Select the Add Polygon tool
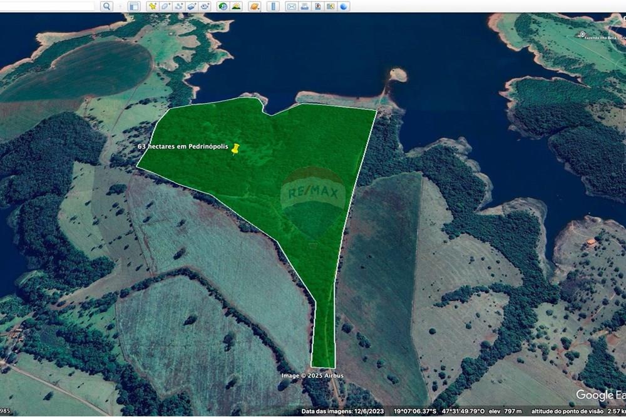This screenshot has height=417, width=626. [165, 6]
